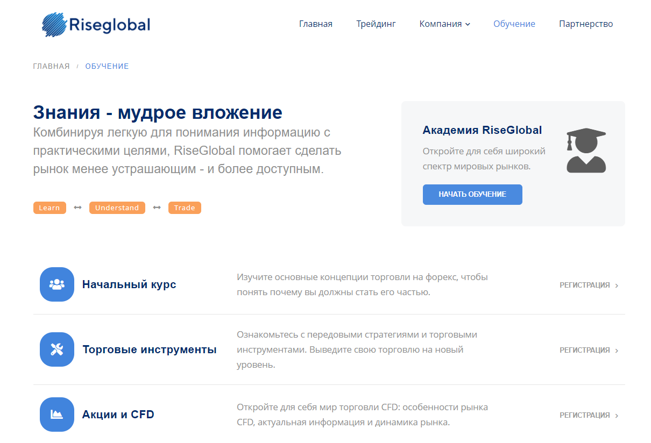651x443 pixels.
Task: Click ОБУЧЕНИЕ breadcrumb link
Action: (107, 66)
